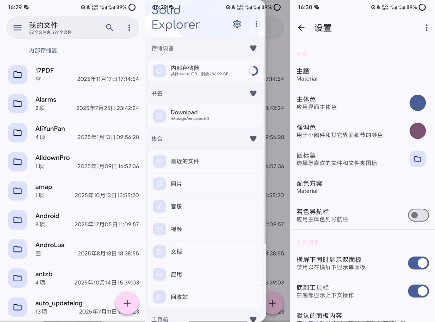Open the 照片 collection icon
Viewport: 435px width, 322px height.
[159, 184]
